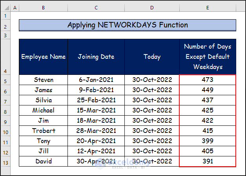Select the cell containing 'Steven'
The height and width of the screenshot is (176, 246).
pyautogui.click(x=44, y=80)
